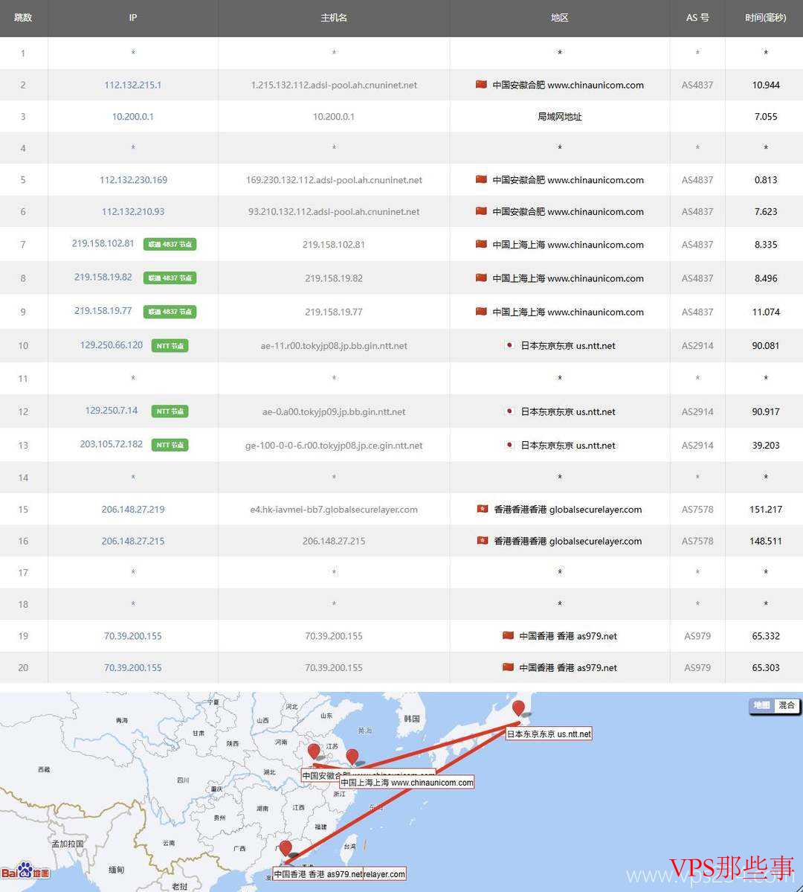Open IP link 219.158.19.82
Viewport: 803px width, 892px height.
103,277
